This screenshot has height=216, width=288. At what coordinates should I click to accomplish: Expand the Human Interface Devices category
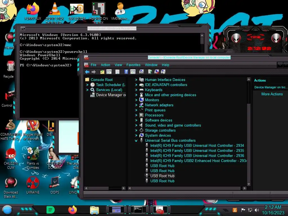point(136,80)
